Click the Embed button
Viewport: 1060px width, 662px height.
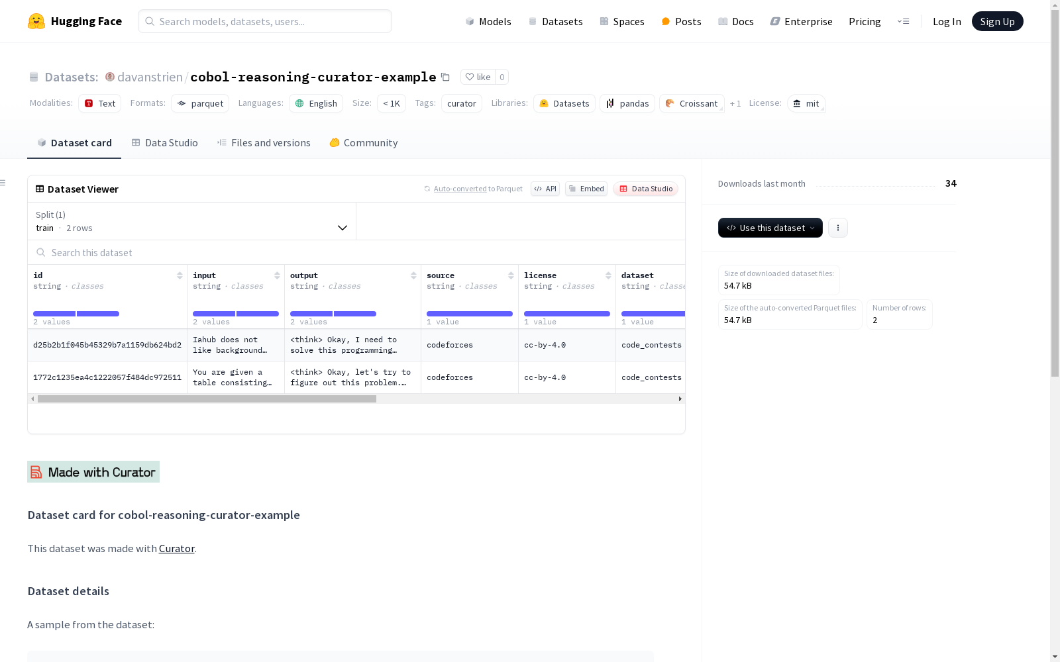(586, 189)
